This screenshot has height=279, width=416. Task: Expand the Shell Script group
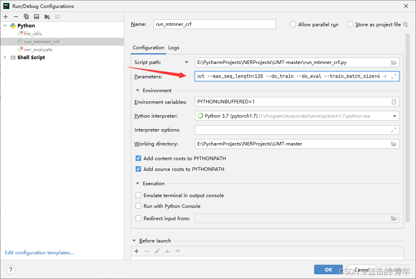(5, 57)
